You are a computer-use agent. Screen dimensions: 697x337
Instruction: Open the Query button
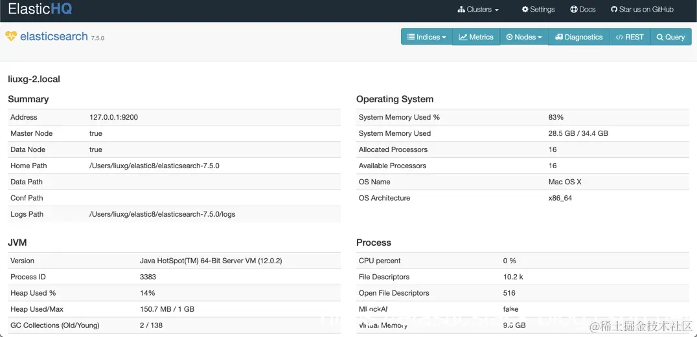tap(671, 37)
